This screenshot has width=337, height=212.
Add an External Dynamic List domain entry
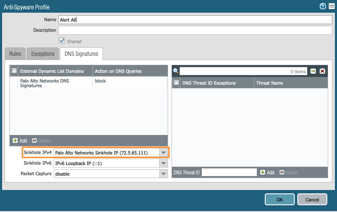19,140
